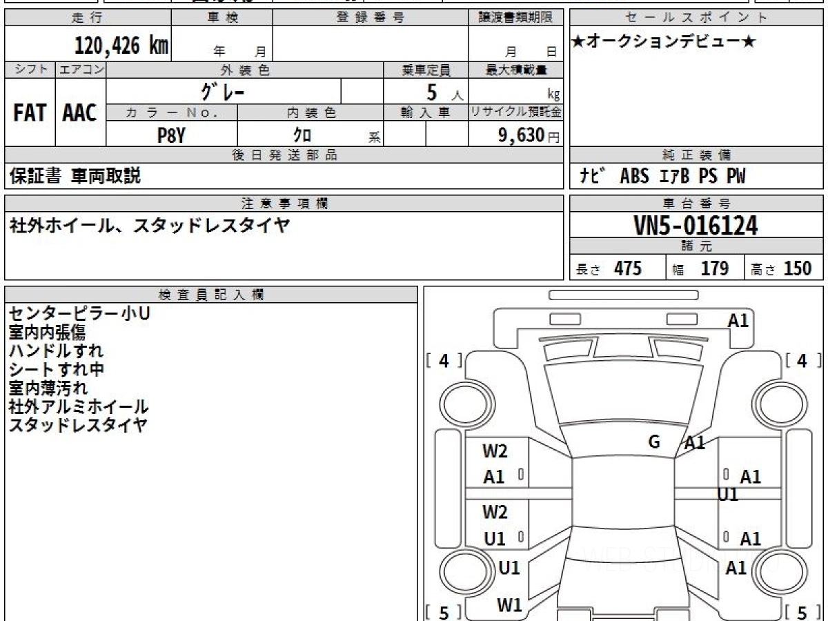This screenshot has width=828, height=621.
Task: Click the chassis number VN5-016124
Action: tap(696, 226)
